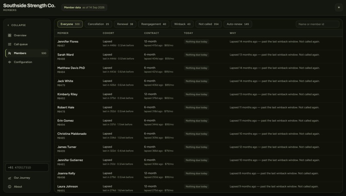Screen dimensions: 346x196
Task: Click the CONTRACT column header
Action: (x=152, y=33)
